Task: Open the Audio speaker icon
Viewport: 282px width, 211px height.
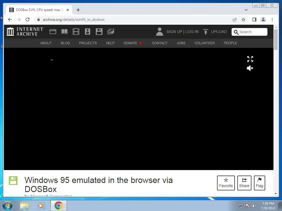Action: tap(88, 32)
